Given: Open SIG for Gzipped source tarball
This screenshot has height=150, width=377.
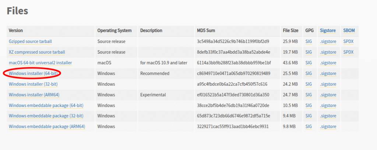Looking at the screenshot, I should [309, 42].
